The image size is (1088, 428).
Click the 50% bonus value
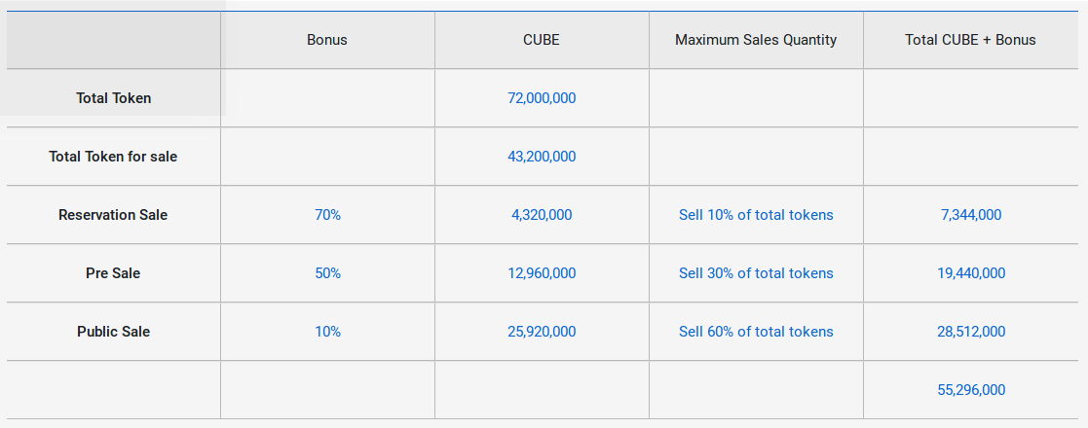pos(327,273)
